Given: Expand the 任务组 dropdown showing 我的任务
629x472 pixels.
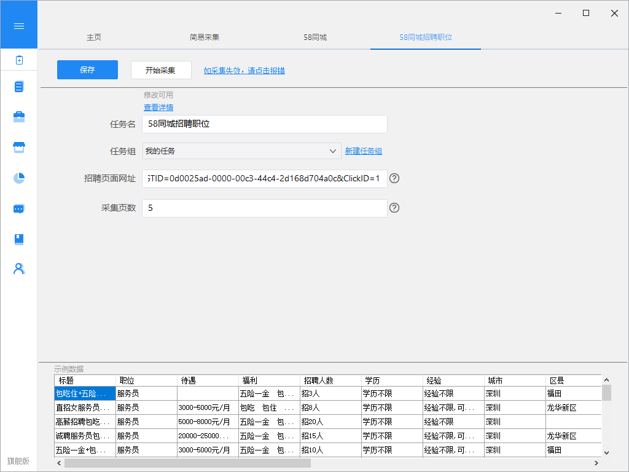Looking at the screenshot, I should pyautogui.click(x=241, y=151).
